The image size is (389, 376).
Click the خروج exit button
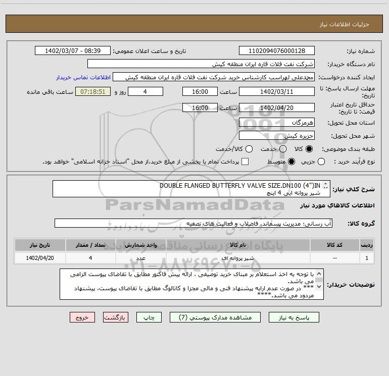82,317
